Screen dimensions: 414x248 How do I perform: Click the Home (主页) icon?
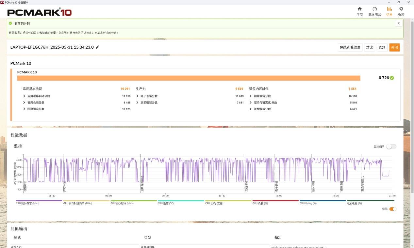tap(360, 9)
